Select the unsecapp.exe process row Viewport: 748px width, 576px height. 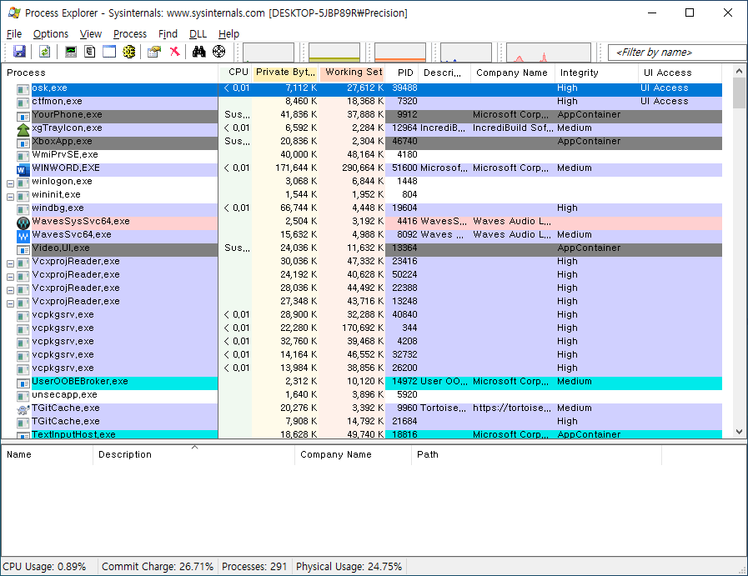362,395
